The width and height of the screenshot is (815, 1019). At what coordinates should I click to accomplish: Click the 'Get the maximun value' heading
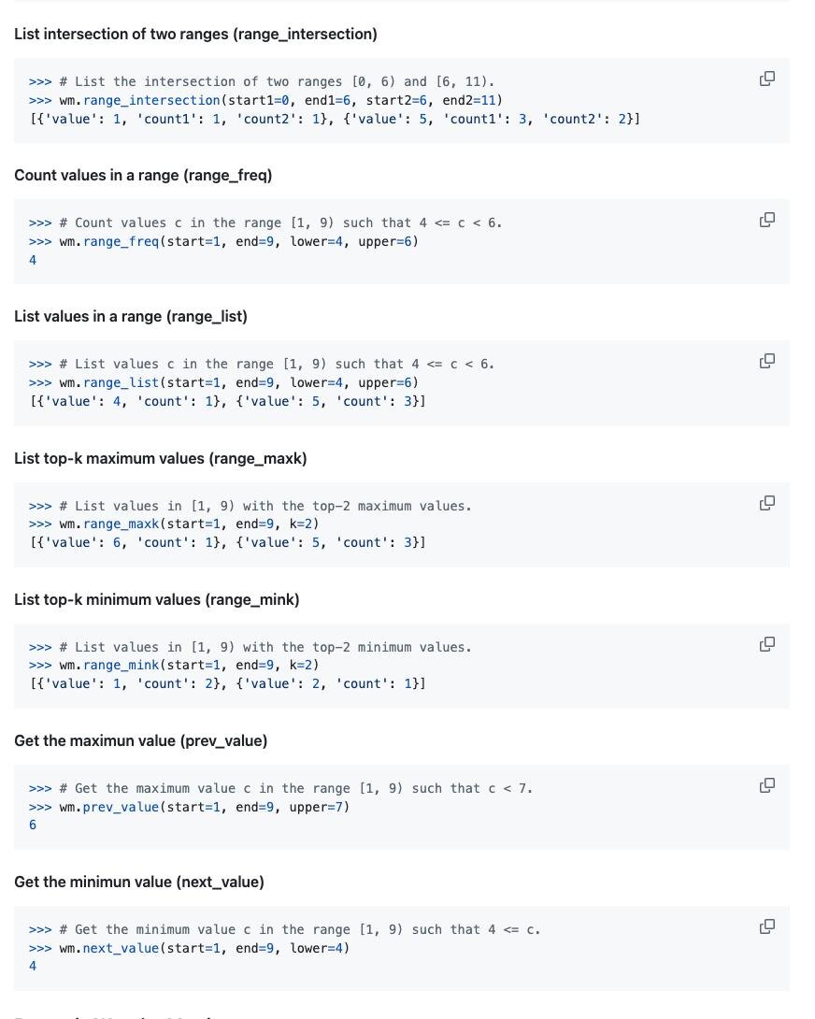tap(141, 740)
